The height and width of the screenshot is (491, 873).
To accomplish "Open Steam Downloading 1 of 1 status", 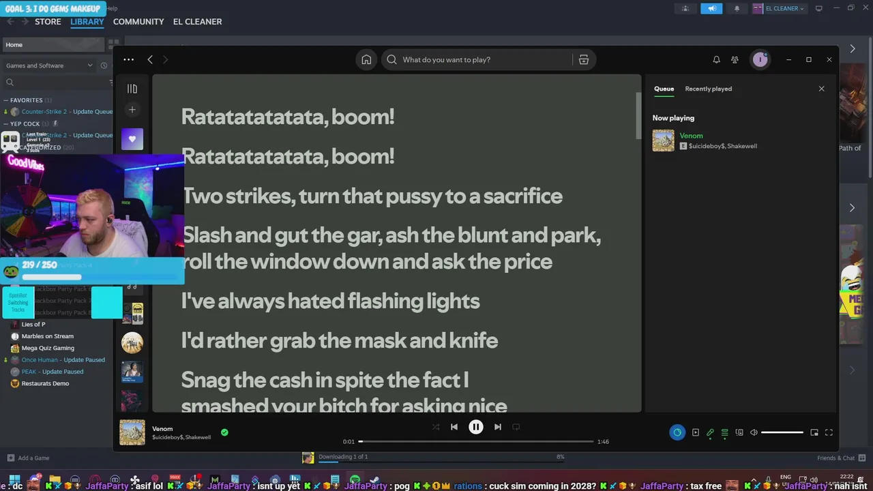I will coord(343,457).
